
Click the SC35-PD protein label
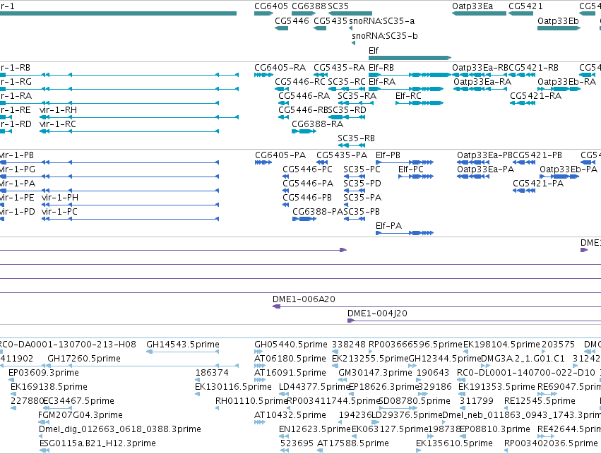click(362, 184)
